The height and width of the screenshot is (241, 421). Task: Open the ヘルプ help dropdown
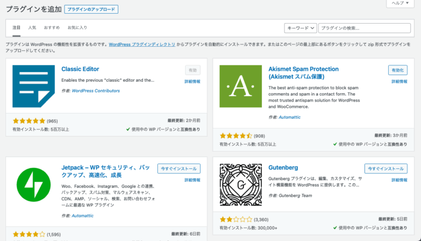403,3
